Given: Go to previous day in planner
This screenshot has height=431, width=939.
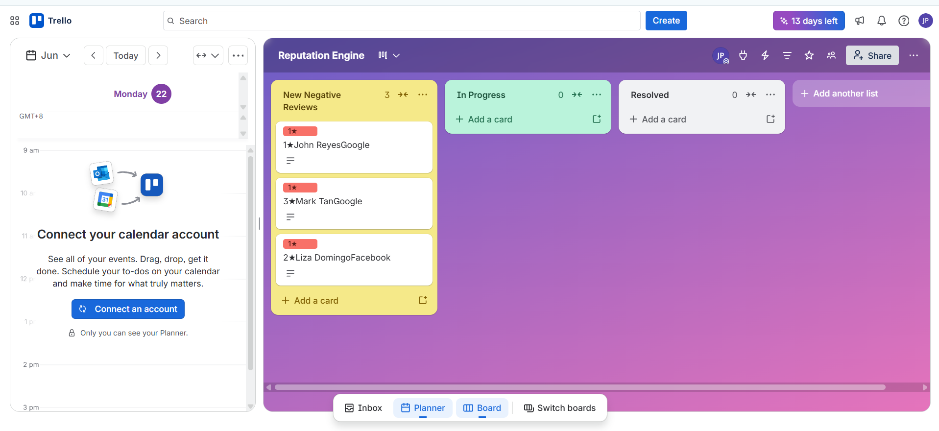Looking at the screenshot, I should [93, 55].
